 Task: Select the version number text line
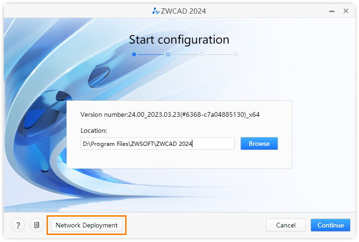[170, 114]
